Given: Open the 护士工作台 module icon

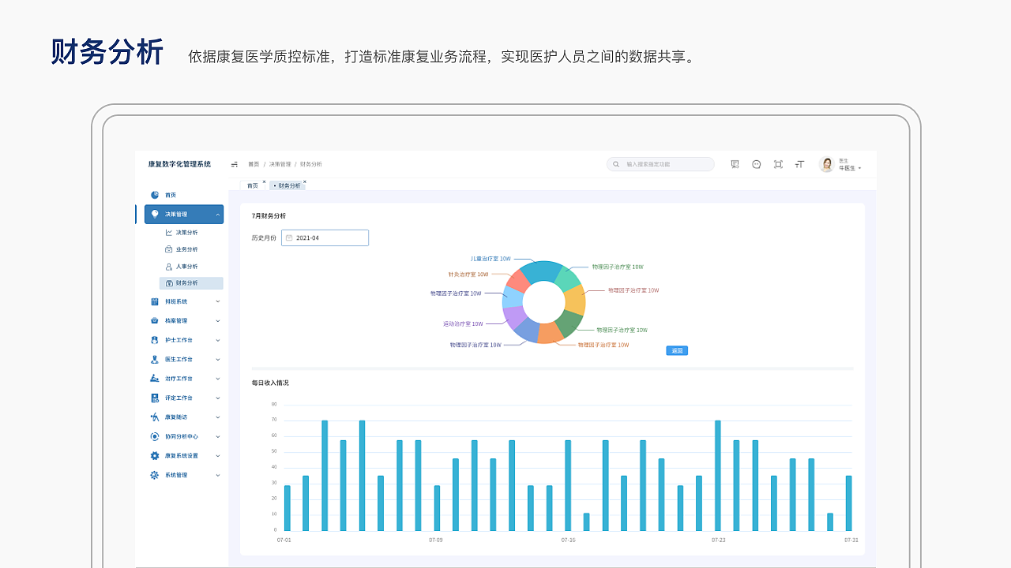Looking at the screenshot, I should pyautogui.click(x=155, y=339).
